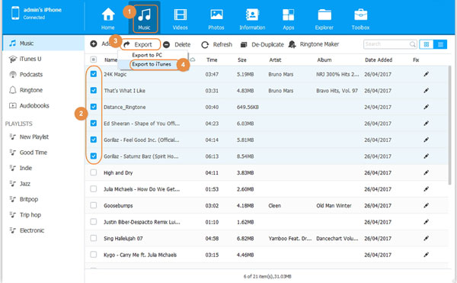Switch to the Music tab
This screenshot has width=457, height=283.
(145, 18)
